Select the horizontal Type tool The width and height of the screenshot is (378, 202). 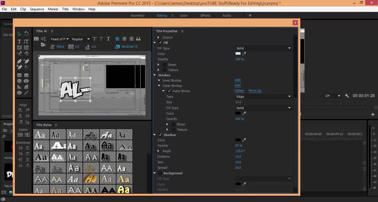(x=19, y=41)
